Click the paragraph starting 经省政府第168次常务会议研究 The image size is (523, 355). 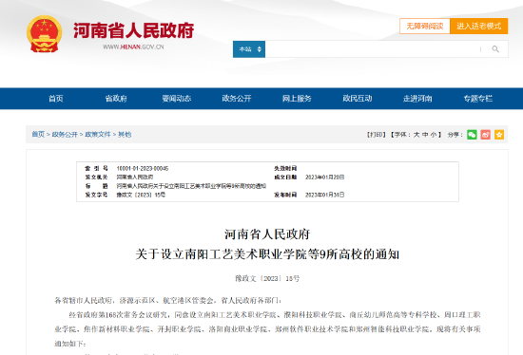coord(267,329)
